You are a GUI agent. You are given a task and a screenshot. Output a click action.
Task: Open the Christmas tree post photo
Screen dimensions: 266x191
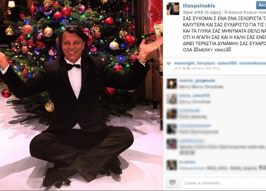(81, 95)
